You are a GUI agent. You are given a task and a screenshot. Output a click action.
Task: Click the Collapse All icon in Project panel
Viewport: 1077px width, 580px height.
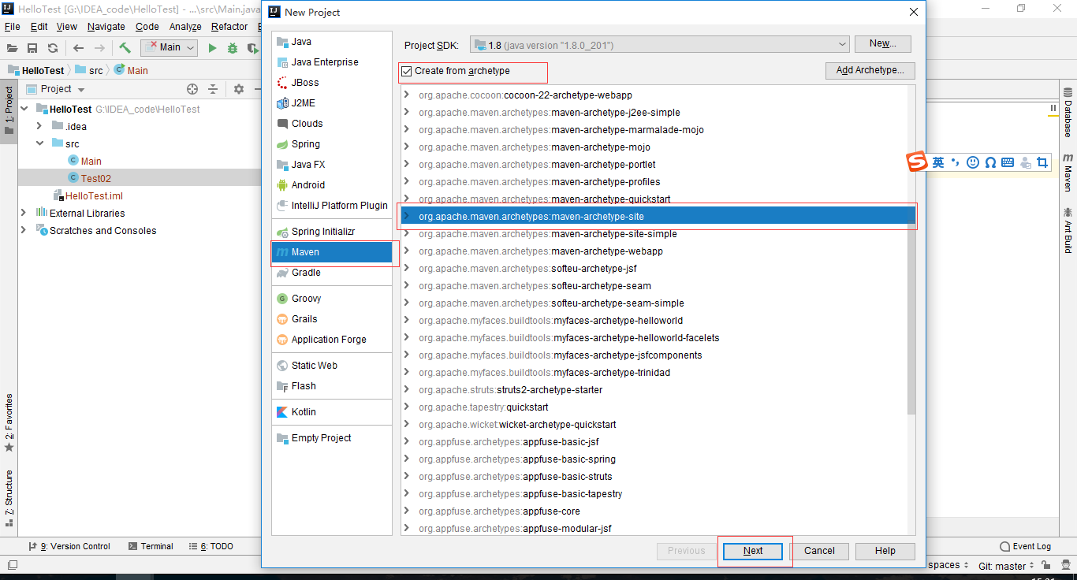(213, 89)
